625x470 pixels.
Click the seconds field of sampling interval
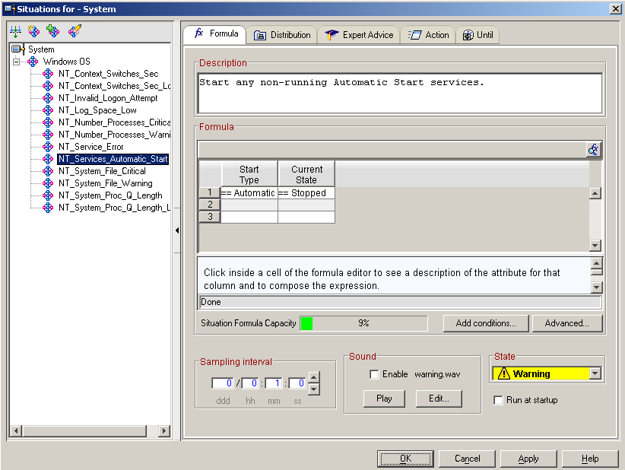point(297,383)
